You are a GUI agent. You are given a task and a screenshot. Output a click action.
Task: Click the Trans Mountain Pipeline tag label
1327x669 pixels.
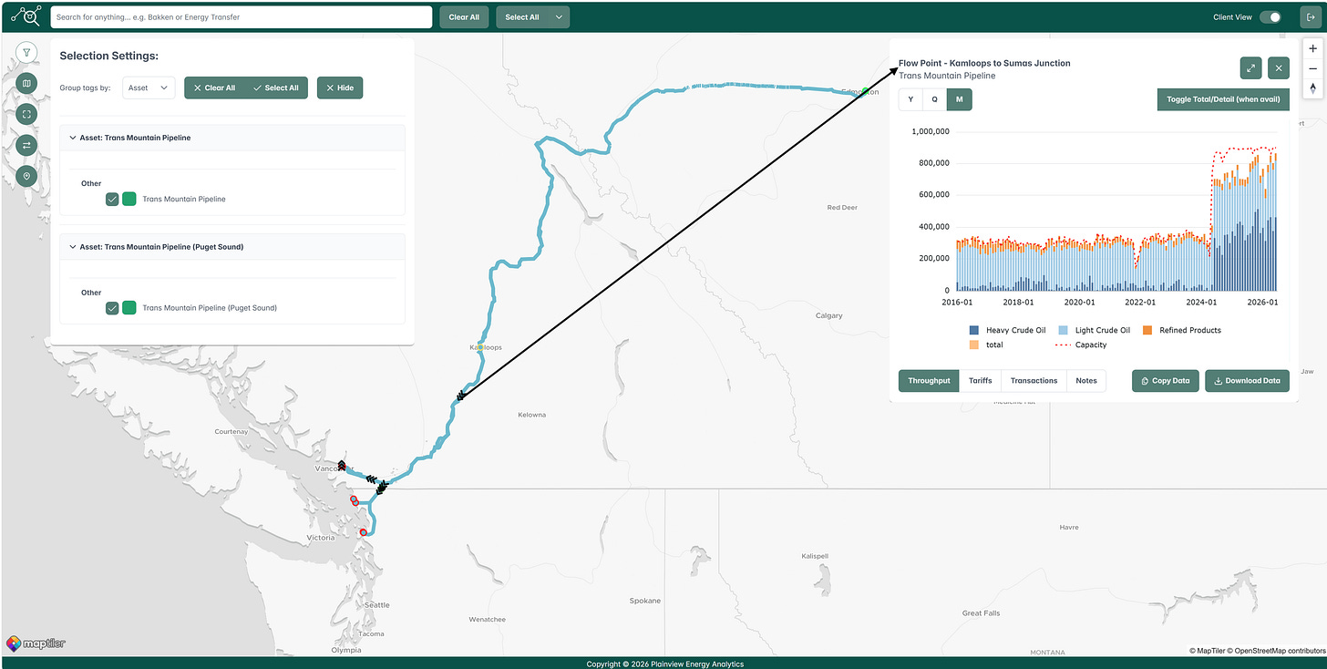pyautogui.click(x=184, y=199)
